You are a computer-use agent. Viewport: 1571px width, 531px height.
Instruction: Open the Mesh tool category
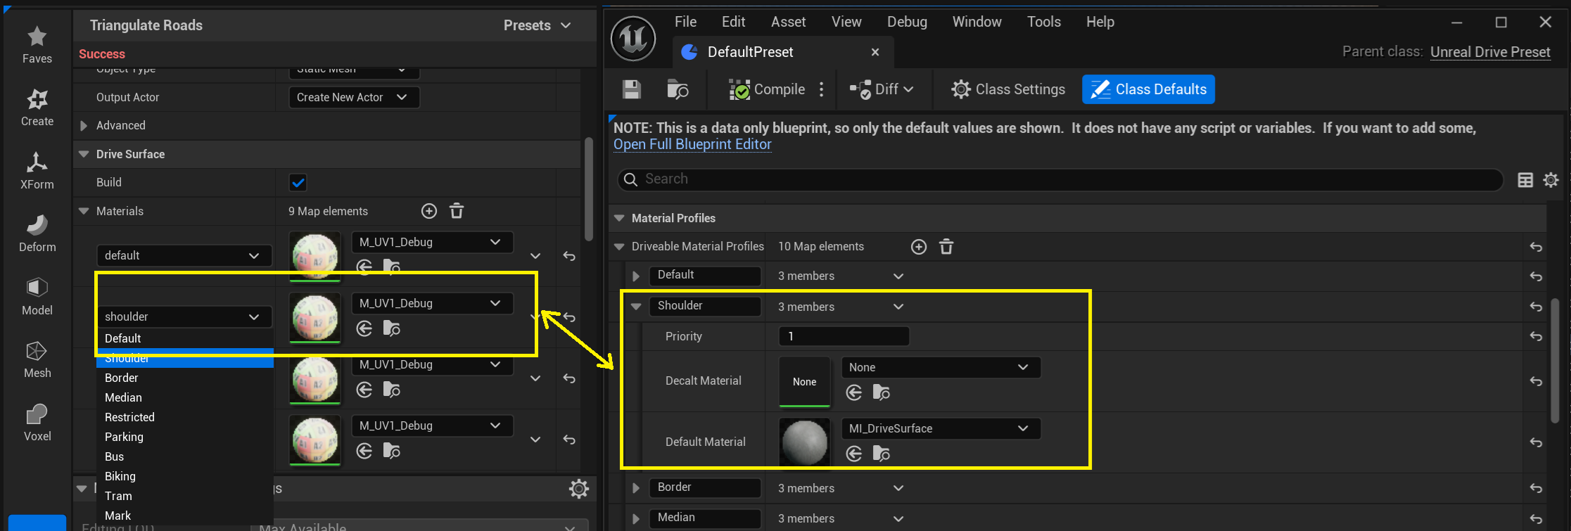click(x=37, y=359)
